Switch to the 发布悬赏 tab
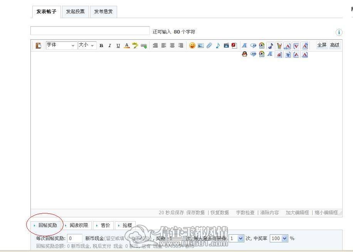This screenshot has height=252, width=353. [103, 12]
